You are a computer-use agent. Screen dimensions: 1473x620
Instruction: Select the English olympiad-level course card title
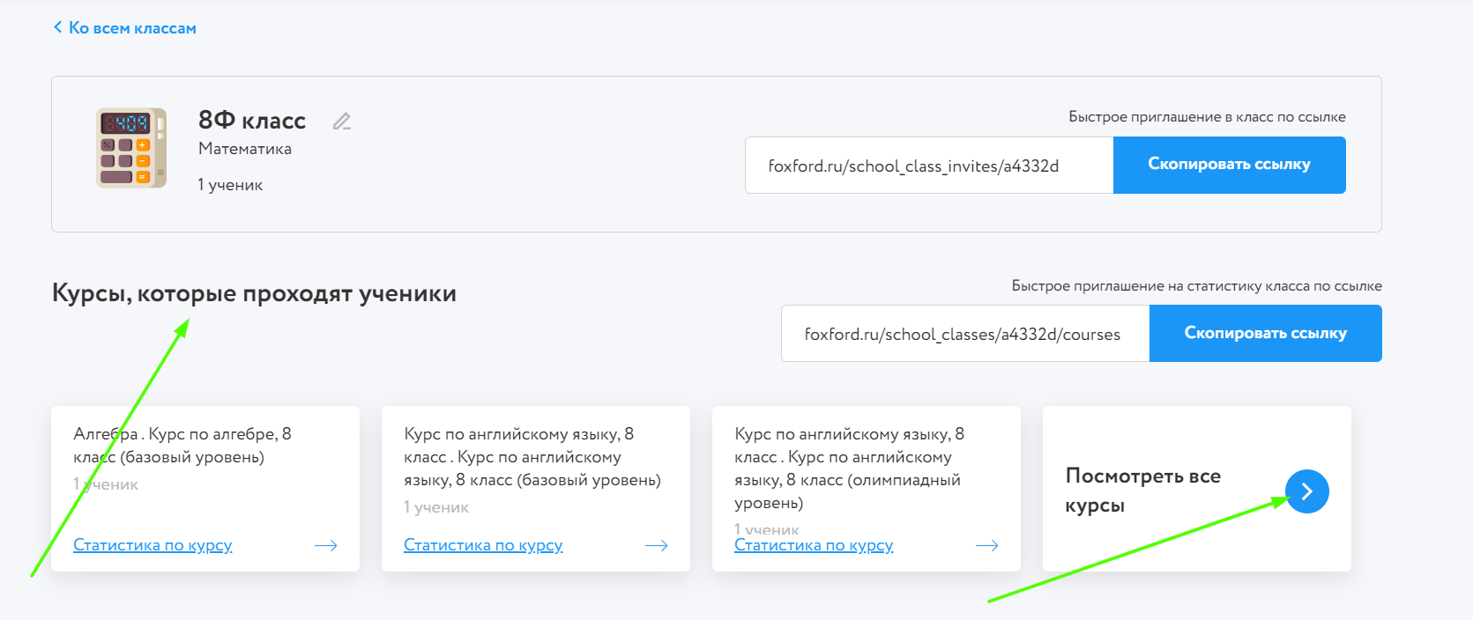(848, 468)
